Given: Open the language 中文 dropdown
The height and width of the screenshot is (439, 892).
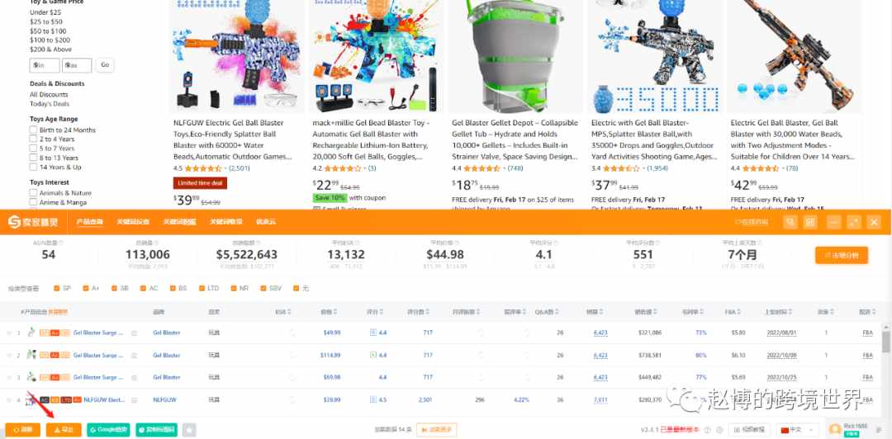Looking at the screenshot, I should tap(798, 430).
